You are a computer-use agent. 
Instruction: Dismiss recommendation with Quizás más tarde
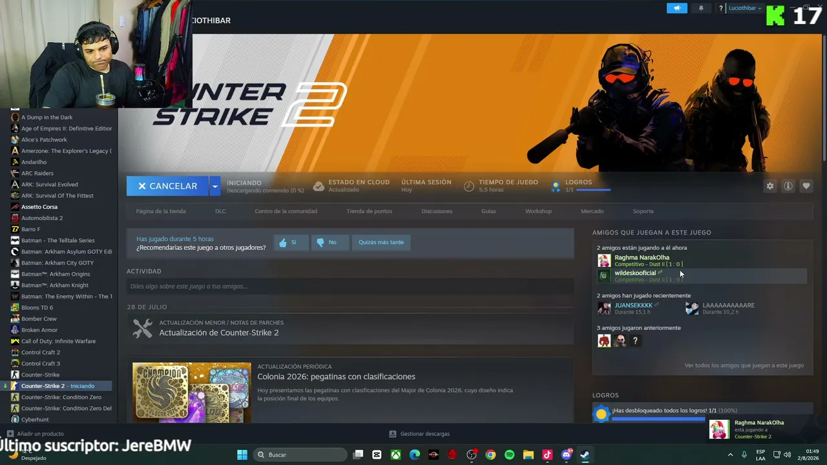pyautogui.click(x=381, y=242)
